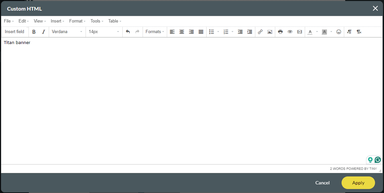The height and width of the screenshot is (193, 384).
Task: Enable bulleted list formatting
Action: tap(211, 32)
